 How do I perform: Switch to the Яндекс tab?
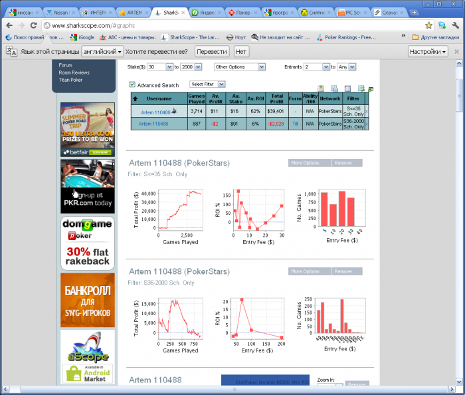click(207, 13)
